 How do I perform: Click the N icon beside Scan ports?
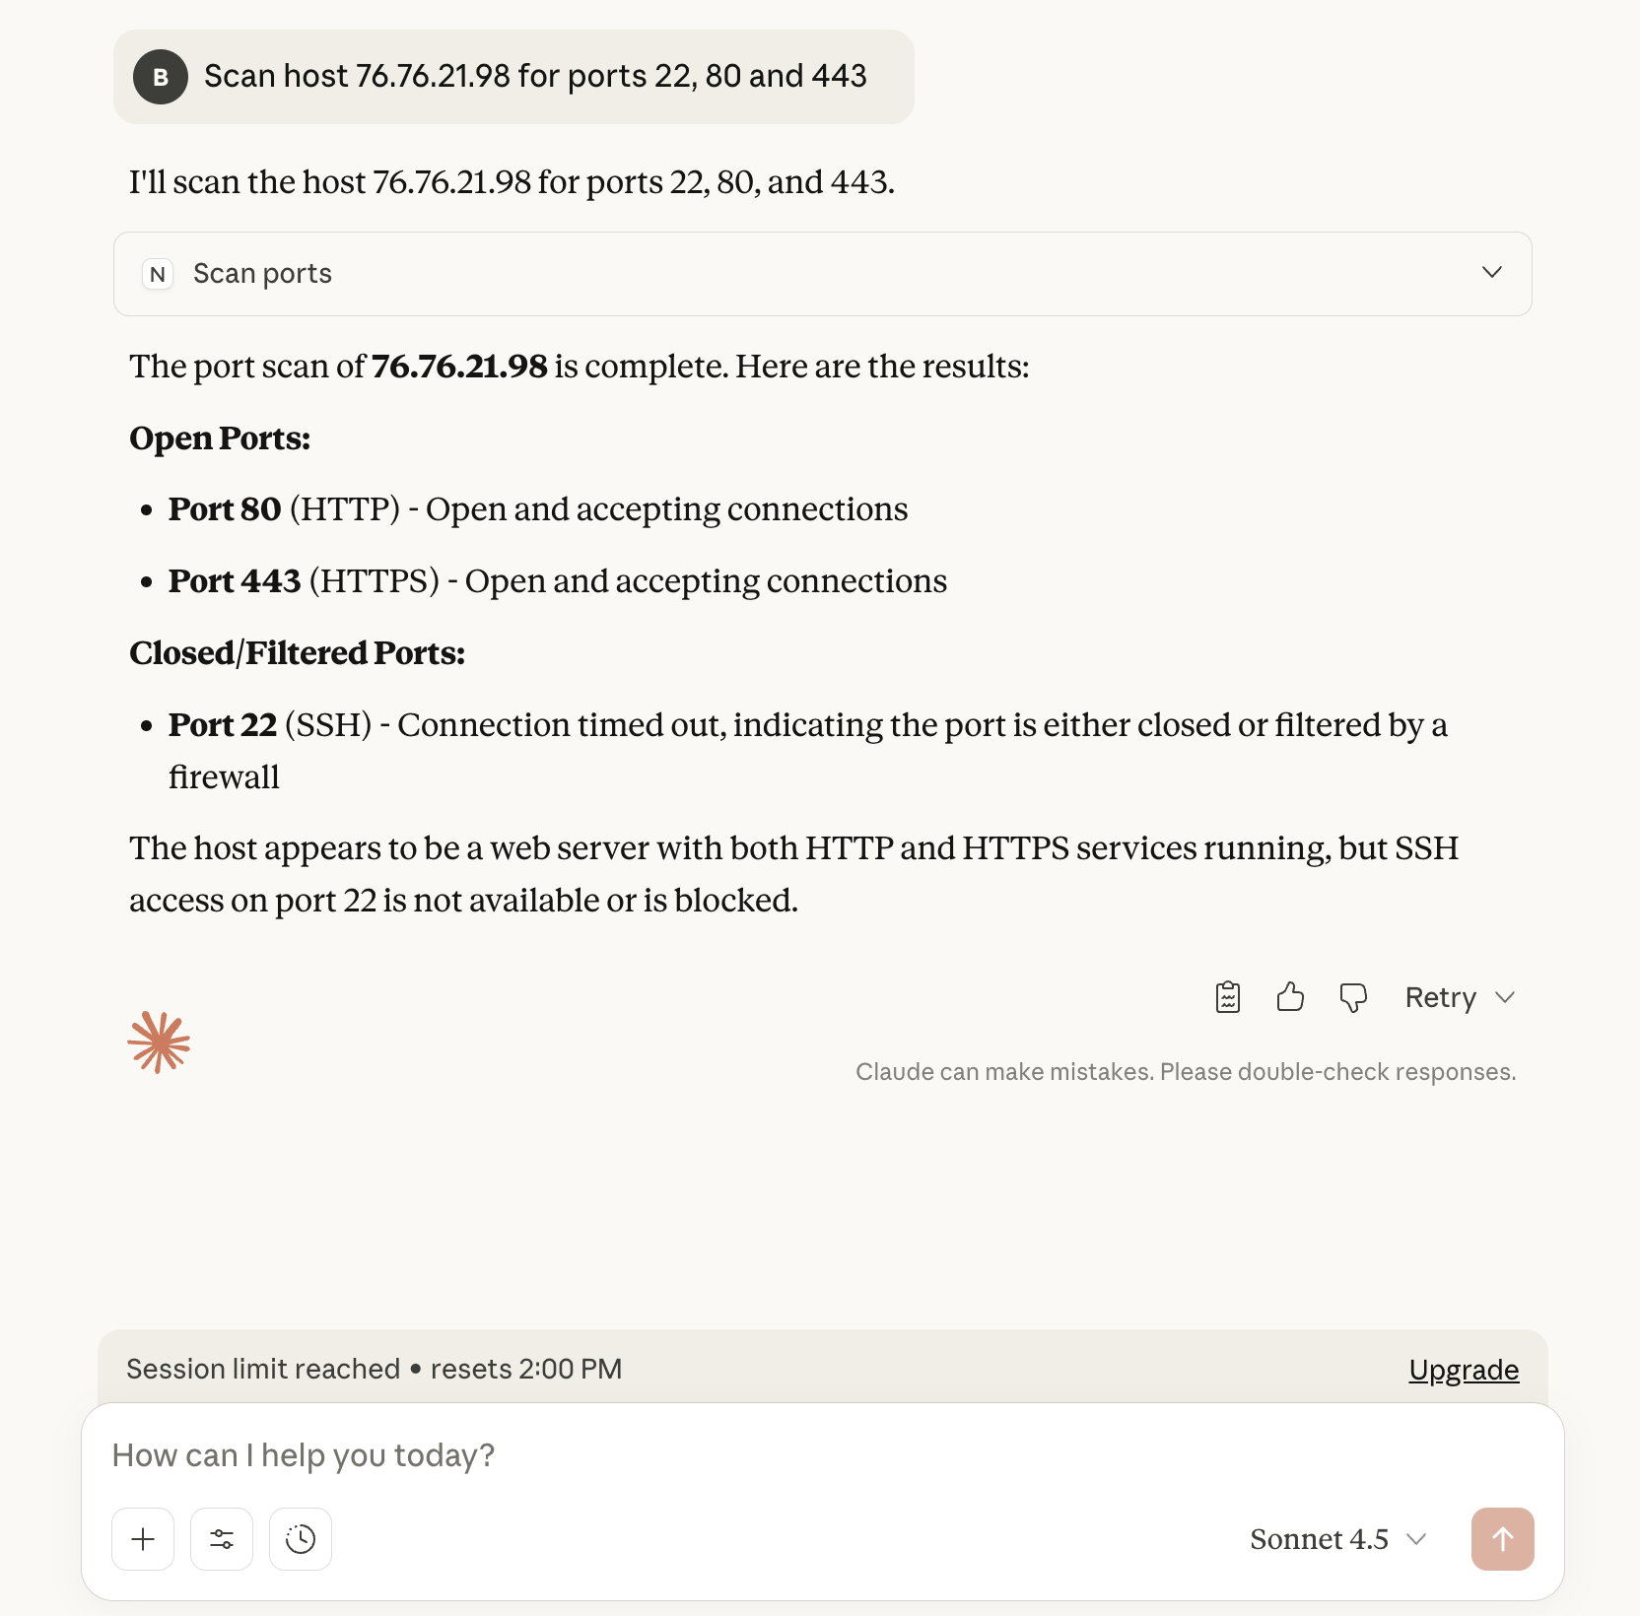pos(158,274)
